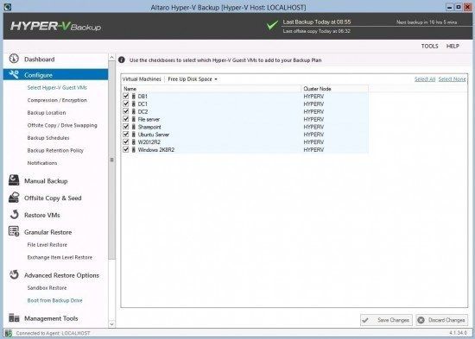
Task: Sort by the Cluster Node column header
Action: 335,89
